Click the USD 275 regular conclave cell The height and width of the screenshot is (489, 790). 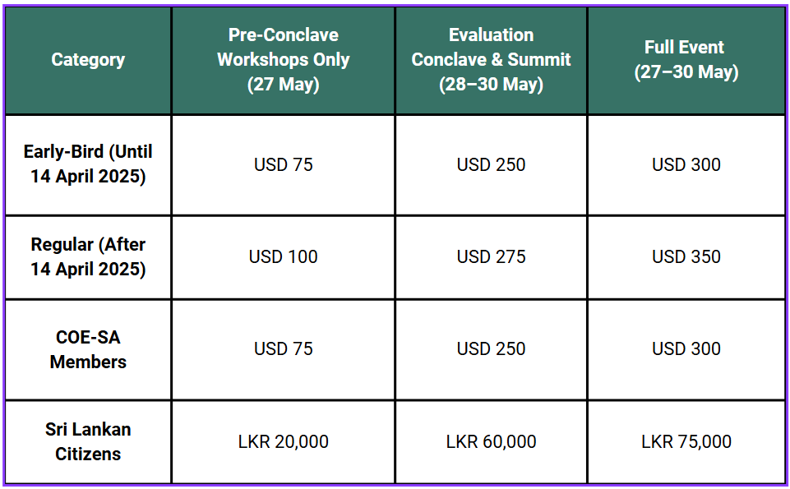pyautogui.click(x=492, y=257)
